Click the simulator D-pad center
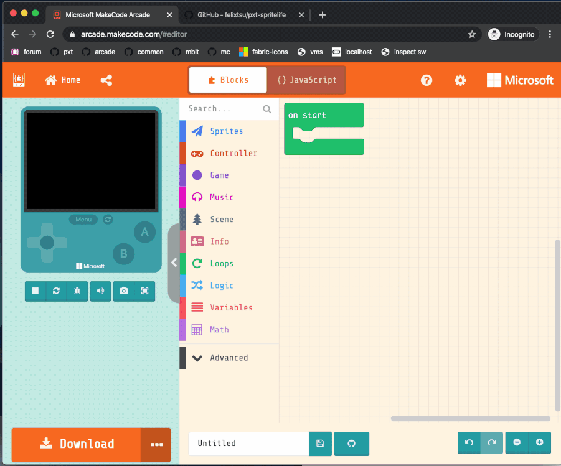Image resolution: width=561 pixels, height=466 pixels. pyautogui.click(x=47, y=243)
